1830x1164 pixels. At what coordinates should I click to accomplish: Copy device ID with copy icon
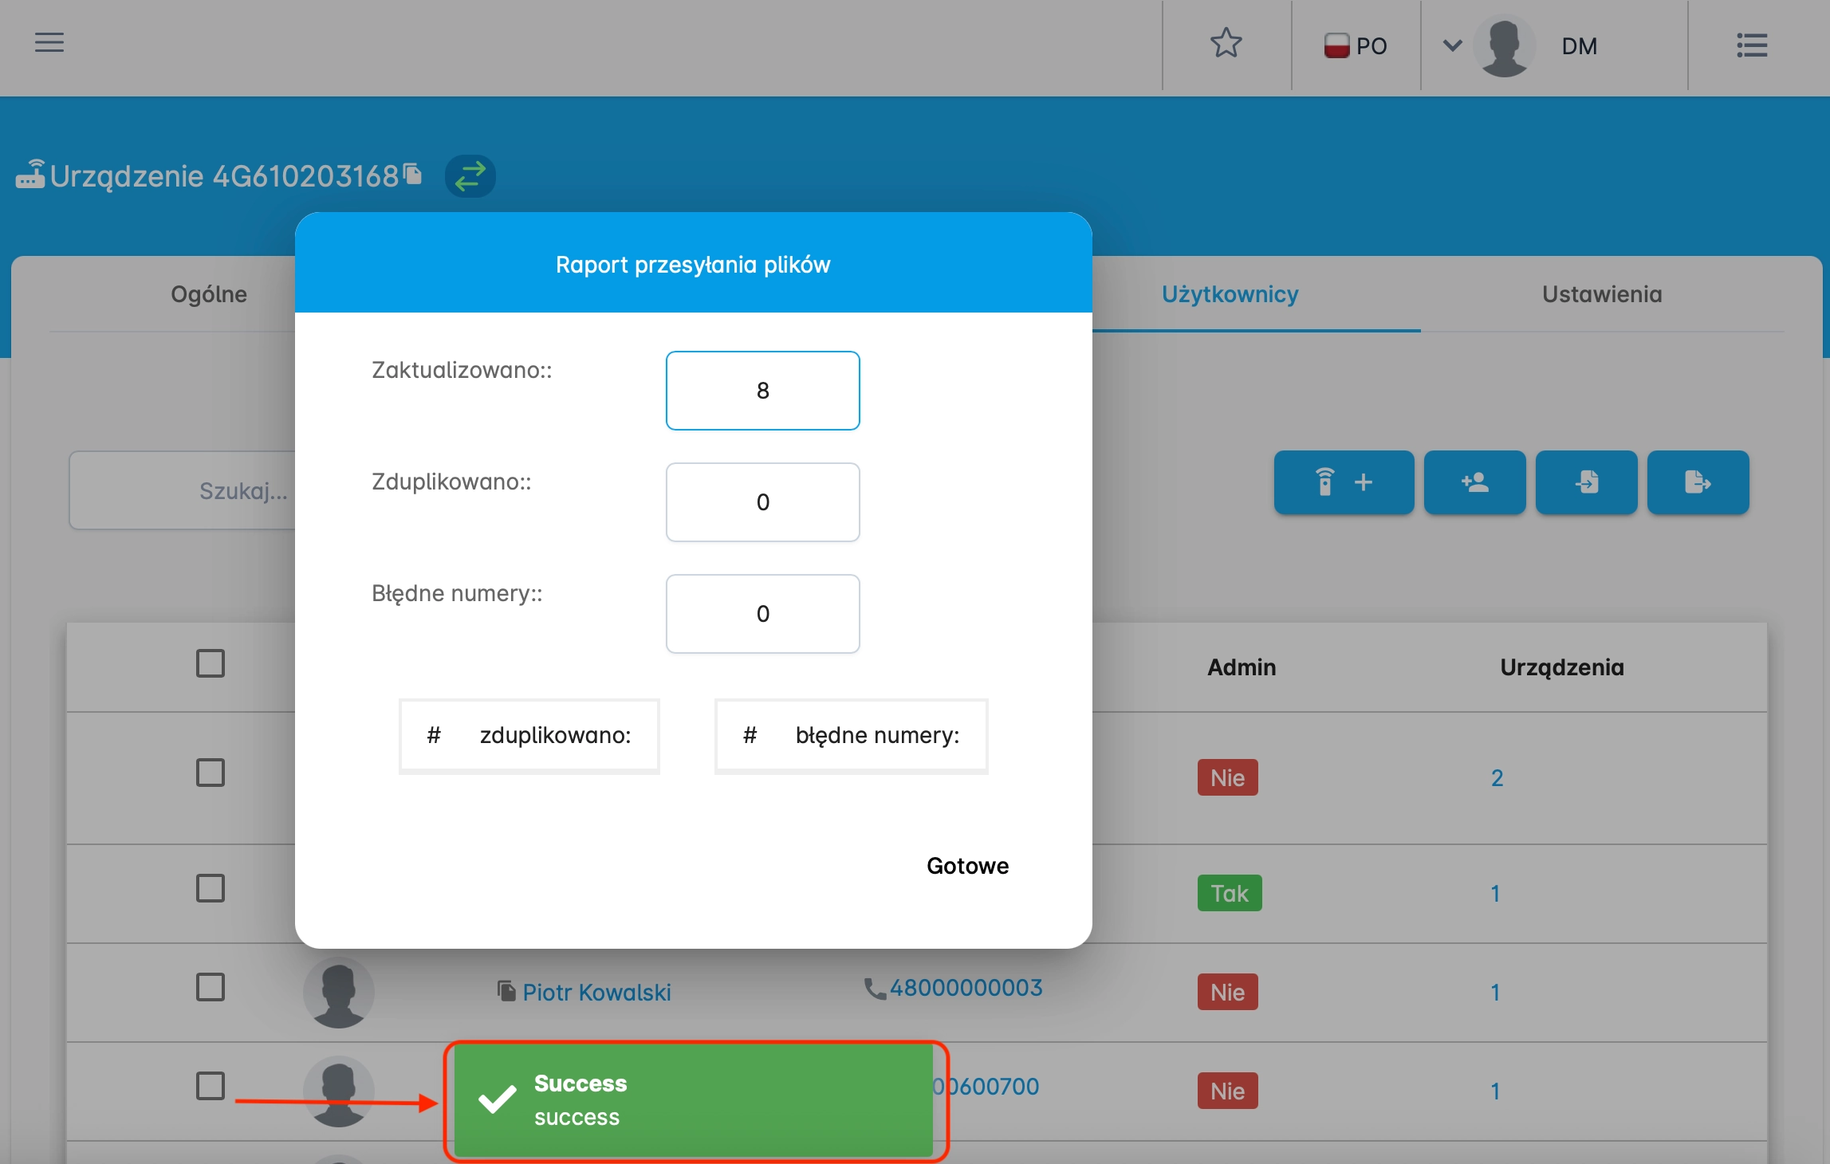(x=413, y=173)
